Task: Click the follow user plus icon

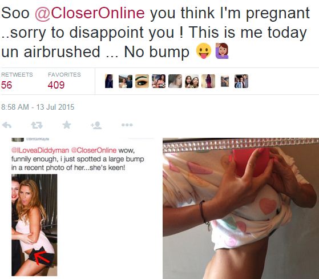Action: click(96, 125)
